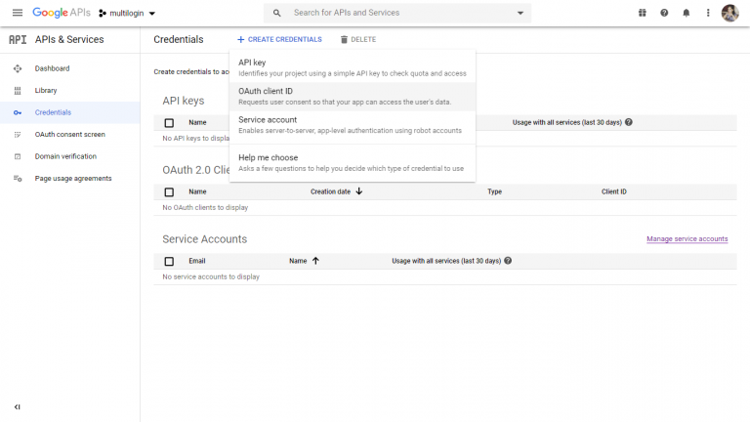
Task: Choose API key from the dropdown
Action: point(353,67)
